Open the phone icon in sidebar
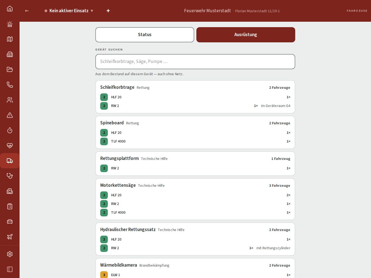The height and width of the screenshot is (278, 371). 10,85
